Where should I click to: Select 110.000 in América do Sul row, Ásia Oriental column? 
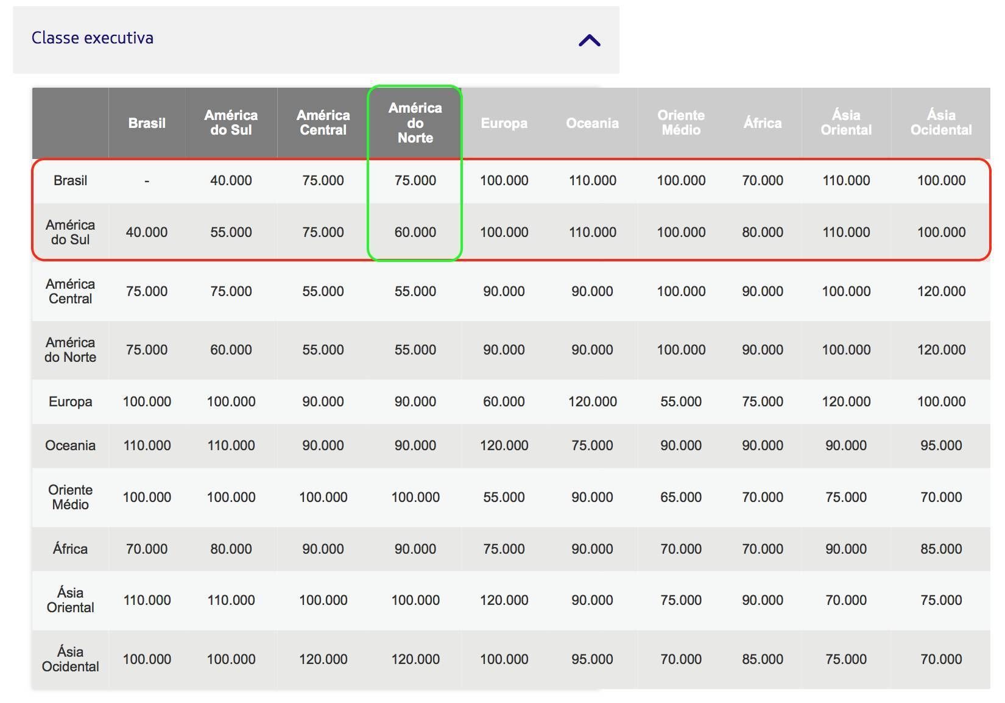pyautogui.click(x=846, y=232)
